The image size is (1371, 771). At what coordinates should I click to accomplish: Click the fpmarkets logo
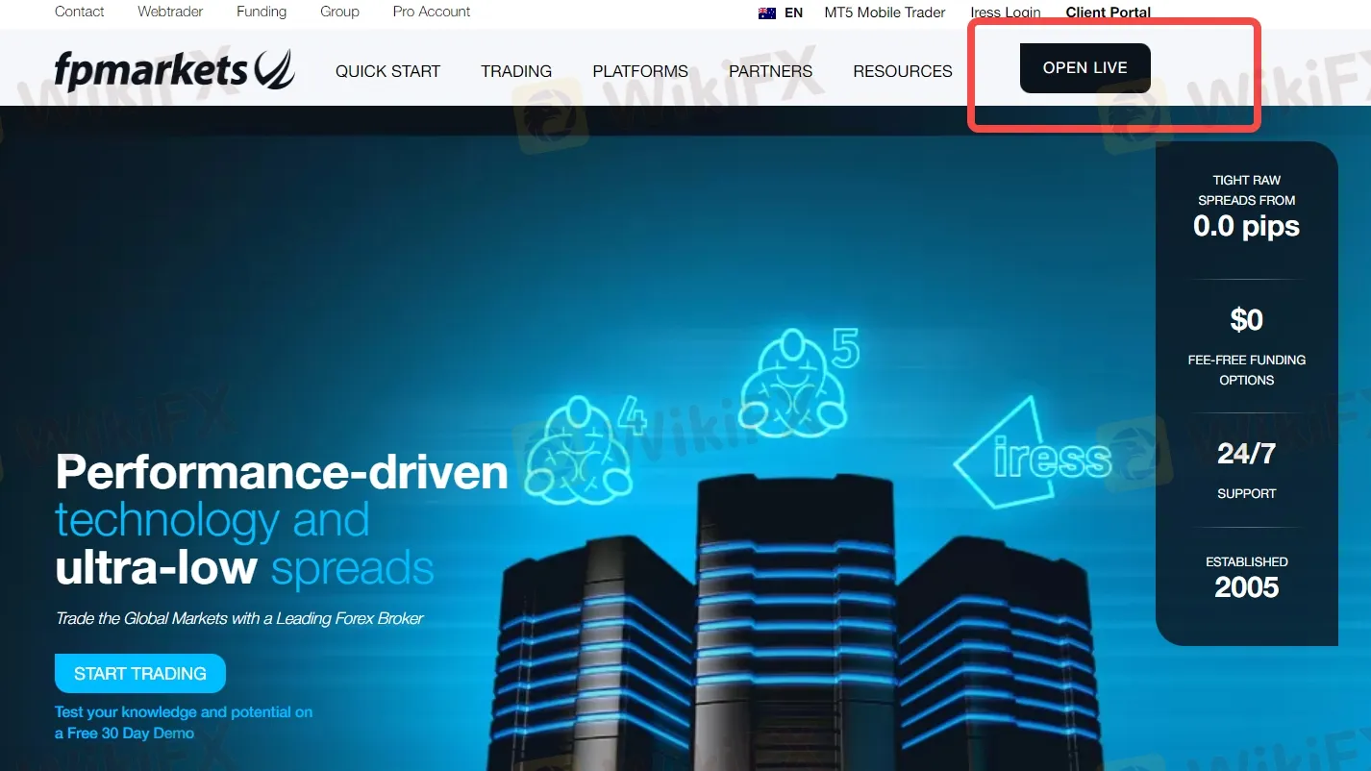point(174,70)
